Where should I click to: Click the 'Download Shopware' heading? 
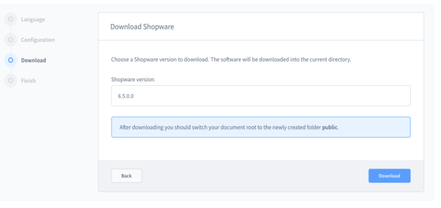pos(142,27)
